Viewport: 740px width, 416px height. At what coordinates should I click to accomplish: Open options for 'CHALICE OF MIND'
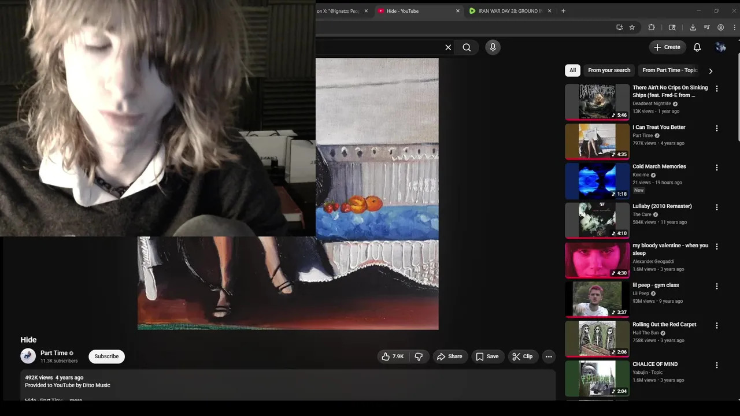717,365
